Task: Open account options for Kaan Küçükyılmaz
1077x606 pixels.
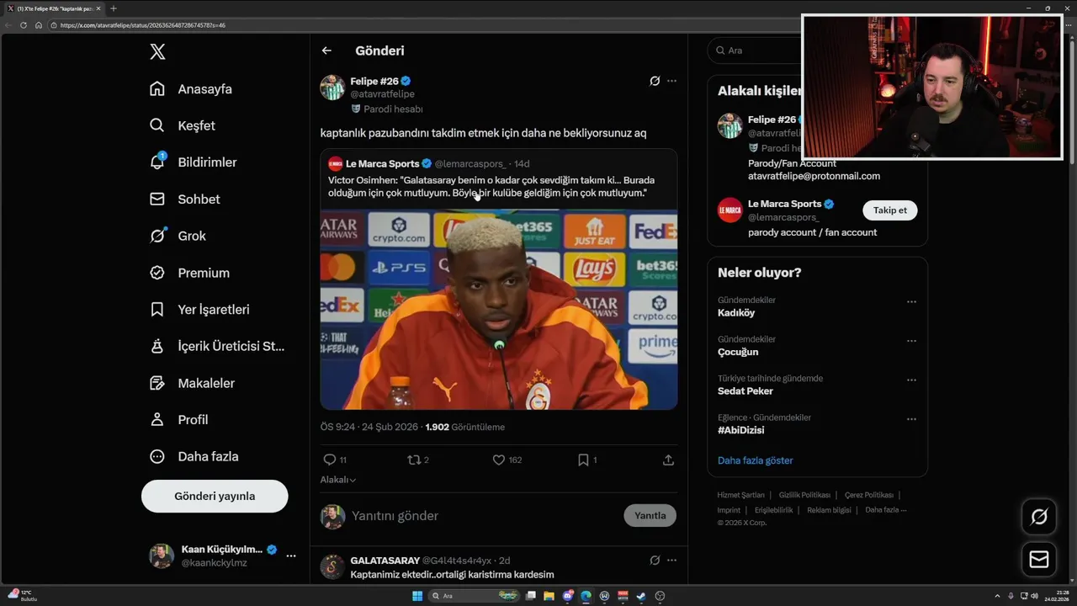Action: (x=290, y=555)
